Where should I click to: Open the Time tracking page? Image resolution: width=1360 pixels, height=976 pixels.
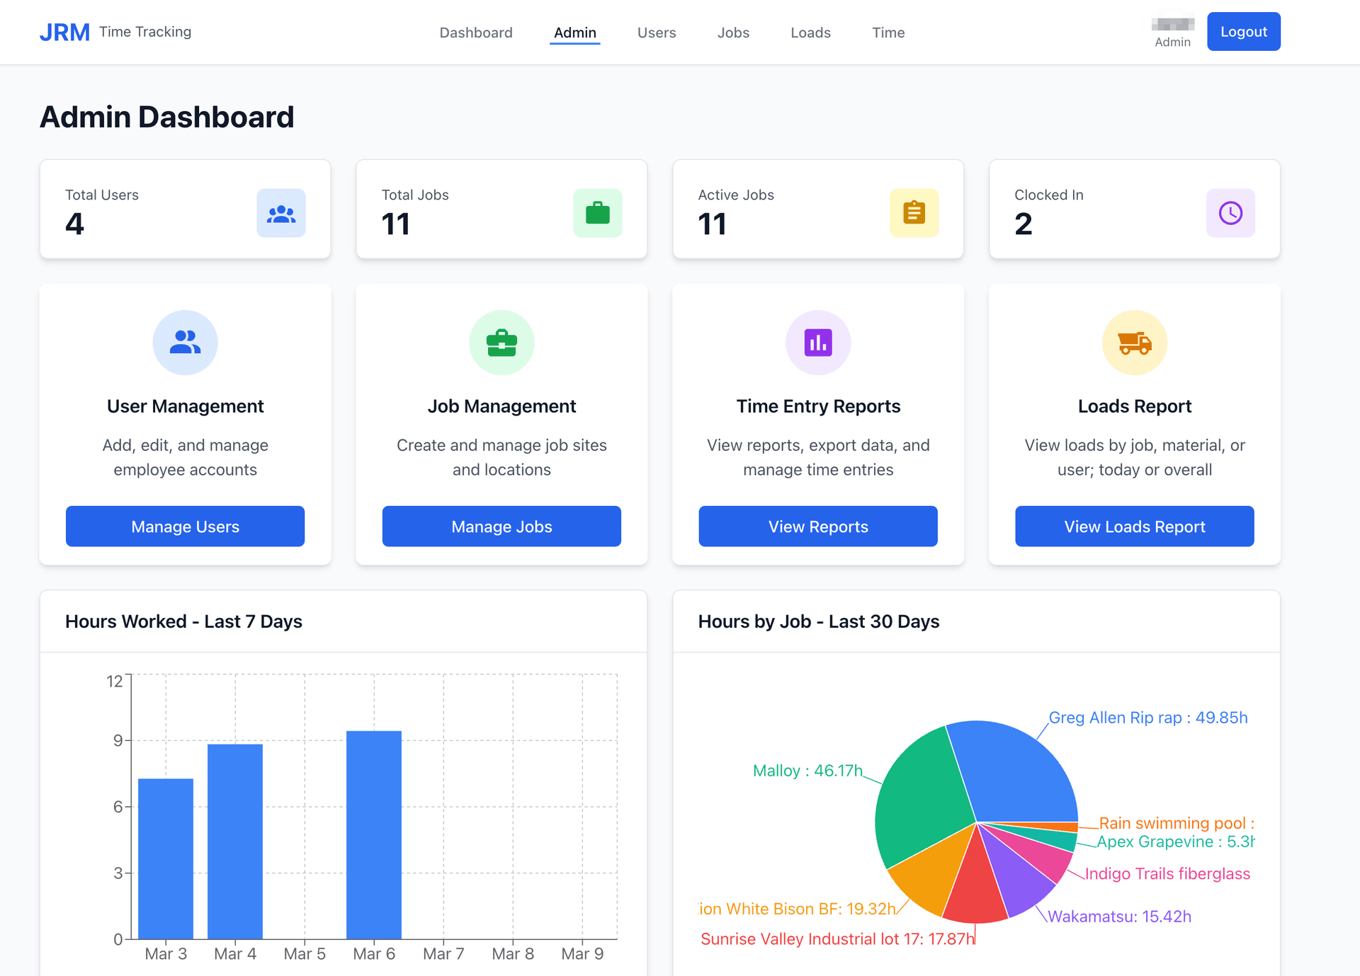pyautogui.click(x=888, y=33)
